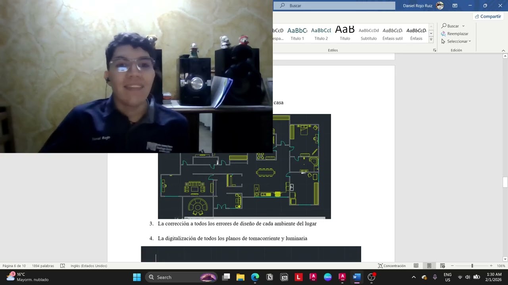This screenshot has height=285, width=508.
Task: Click the taskbar Search box
Action: [x=181, y=277]
